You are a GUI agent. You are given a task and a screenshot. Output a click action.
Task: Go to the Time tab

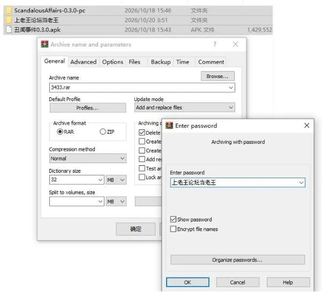(x=182, y=62)
